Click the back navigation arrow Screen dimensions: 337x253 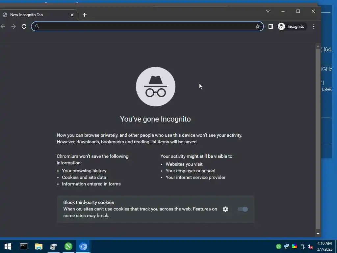point(3,26)
